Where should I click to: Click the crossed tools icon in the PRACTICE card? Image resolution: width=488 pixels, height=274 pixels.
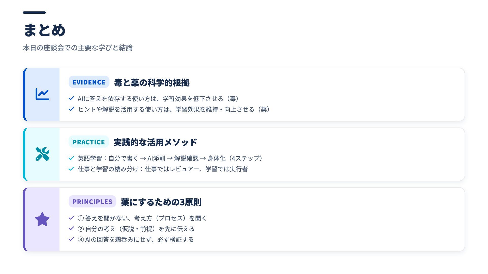coord(42,154)
